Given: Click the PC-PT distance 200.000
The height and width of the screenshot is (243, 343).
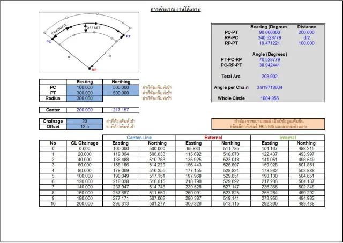Looking at the screenshot, I should tap(306, 32).
